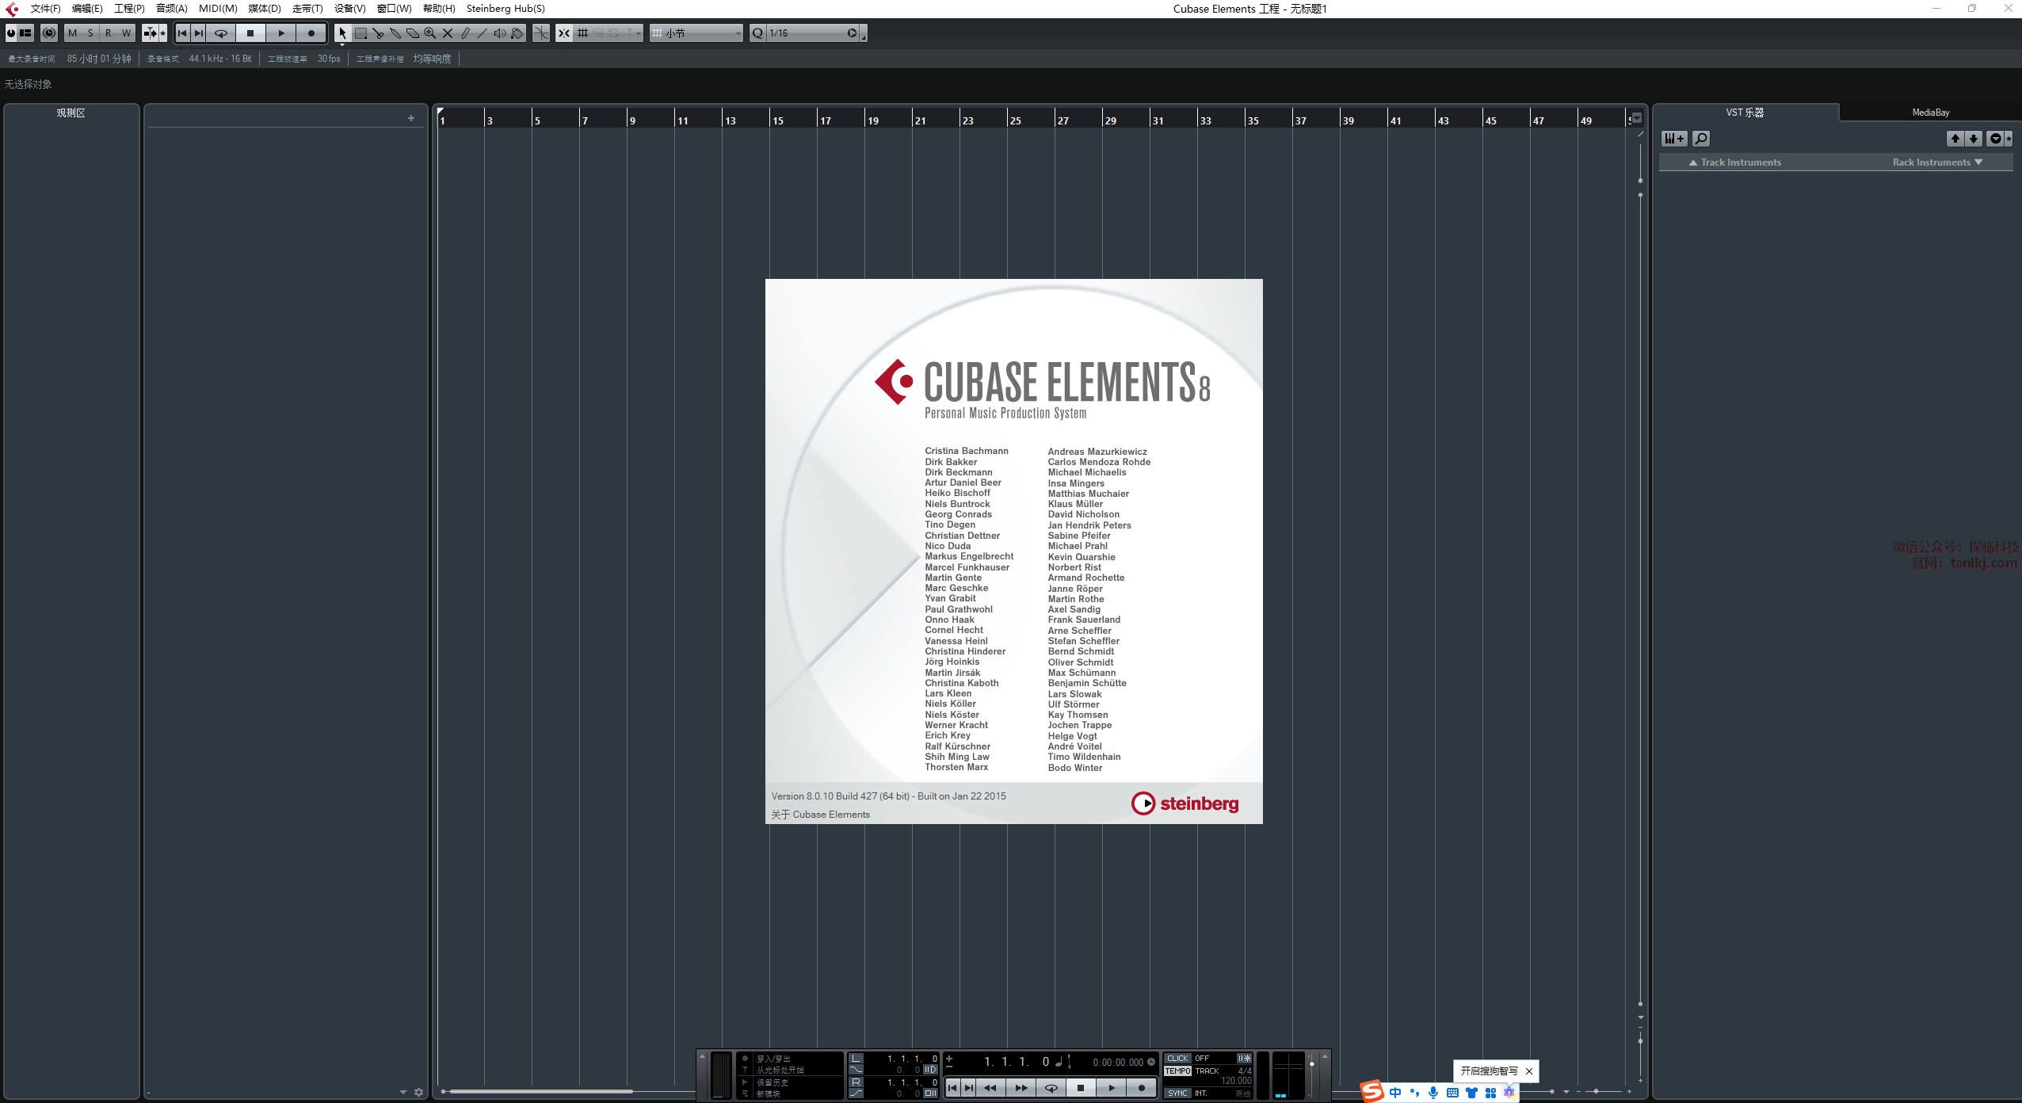Viewport: 2022px width, 1103px height.
Task: Open the grid type dropdown showing 小节
Action: coord(696,33)
